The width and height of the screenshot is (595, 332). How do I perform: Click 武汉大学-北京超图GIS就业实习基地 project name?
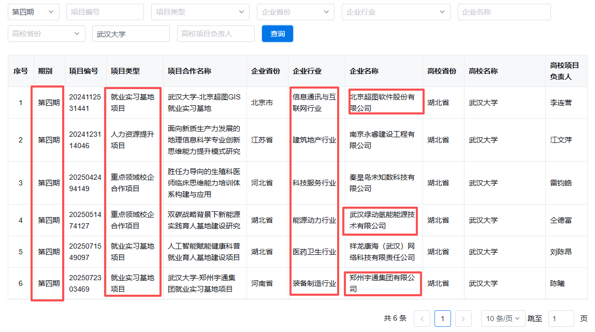coord(204,103)
